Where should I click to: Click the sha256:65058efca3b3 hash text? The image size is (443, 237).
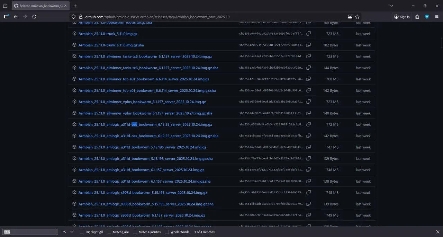(x=271, y=124)
